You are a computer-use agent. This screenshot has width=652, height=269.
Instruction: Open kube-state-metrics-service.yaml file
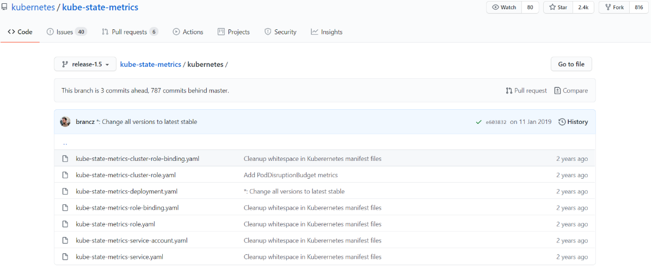[x=119, y=257]
